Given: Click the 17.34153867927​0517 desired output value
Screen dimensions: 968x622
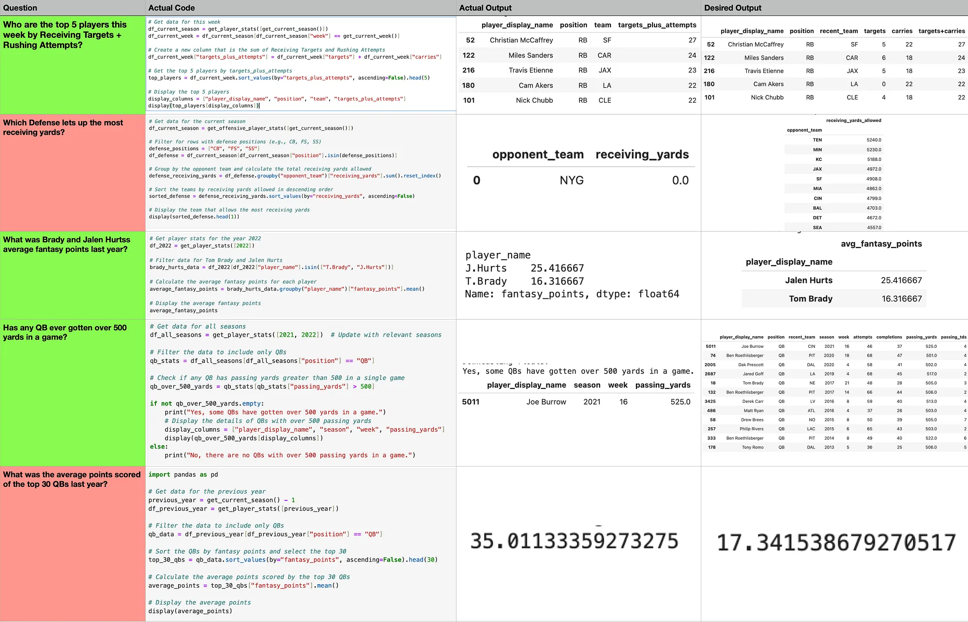Looking at the screenshot, I should 836,543.
